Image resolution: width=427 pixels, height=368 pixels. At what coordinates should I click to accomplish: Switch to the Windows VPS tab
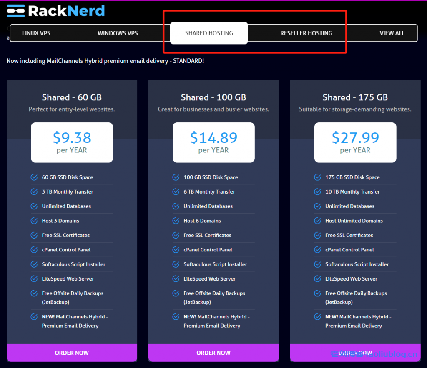coord(118,33)
